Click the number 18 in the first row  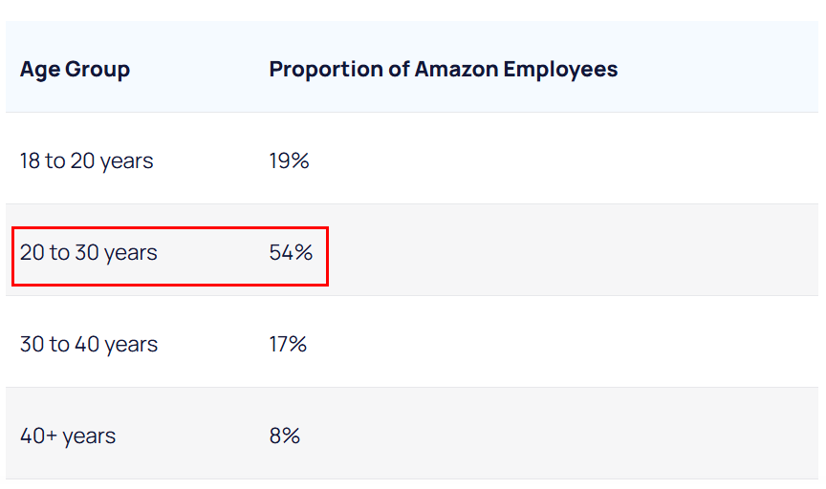[x=30, y=161]
